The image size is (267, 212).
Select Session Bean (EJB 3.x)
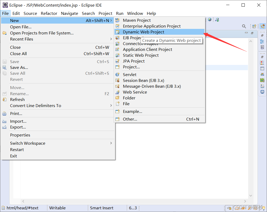159,81
